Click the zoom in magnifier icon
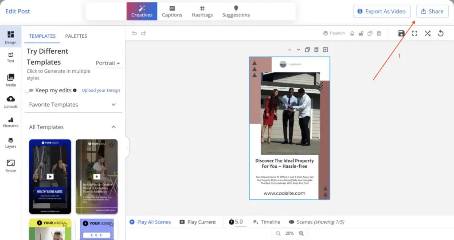The height and width of the screenshot is (240, 454). pos(301,233)
